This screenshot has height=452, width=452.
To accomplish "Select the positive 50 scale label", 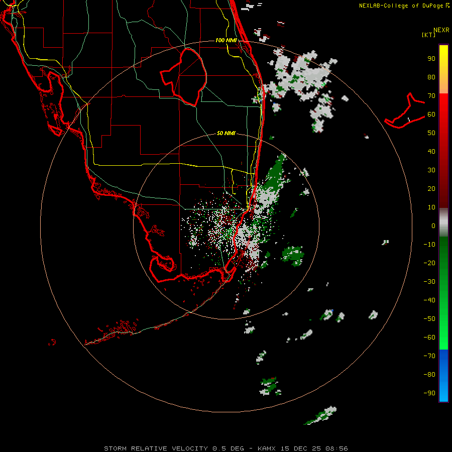I will point(431,133).
